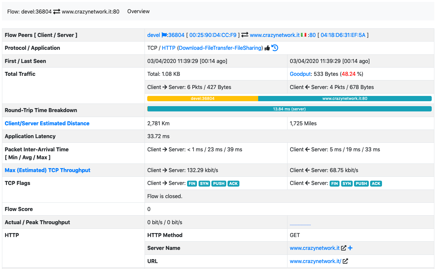The width and height of the screenshot is (436, 269).
Task: Open the Download-FileTransfer-FileSharing category link
Action: click(220, 48)
